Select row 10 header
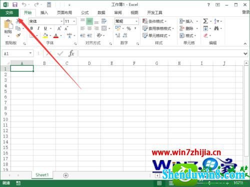250x187 pixels. point(5,119)
